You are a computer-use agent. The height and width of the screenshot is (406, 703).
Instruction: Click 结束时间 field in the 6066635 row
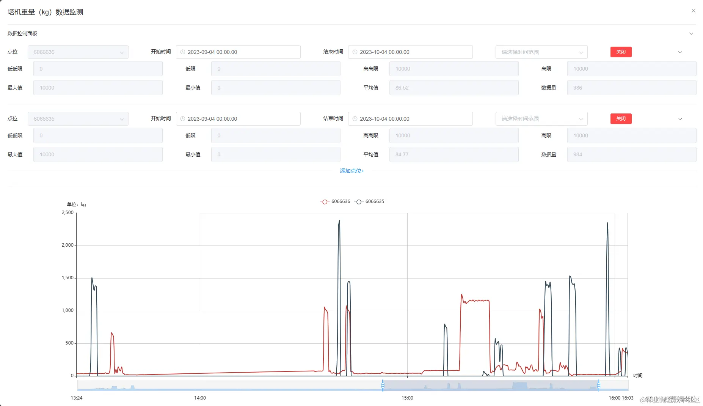click(x=410, y=119)
